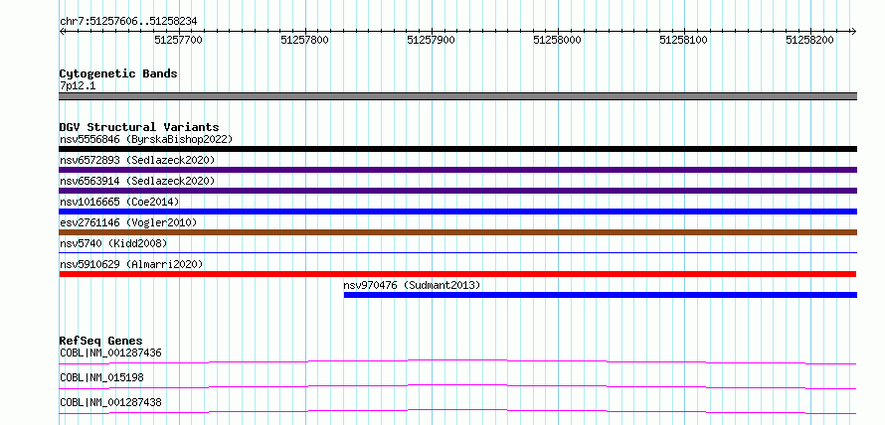
Task: Click the gray 7p12.1 cytogenetic band bar
Action: click(457, 96)
